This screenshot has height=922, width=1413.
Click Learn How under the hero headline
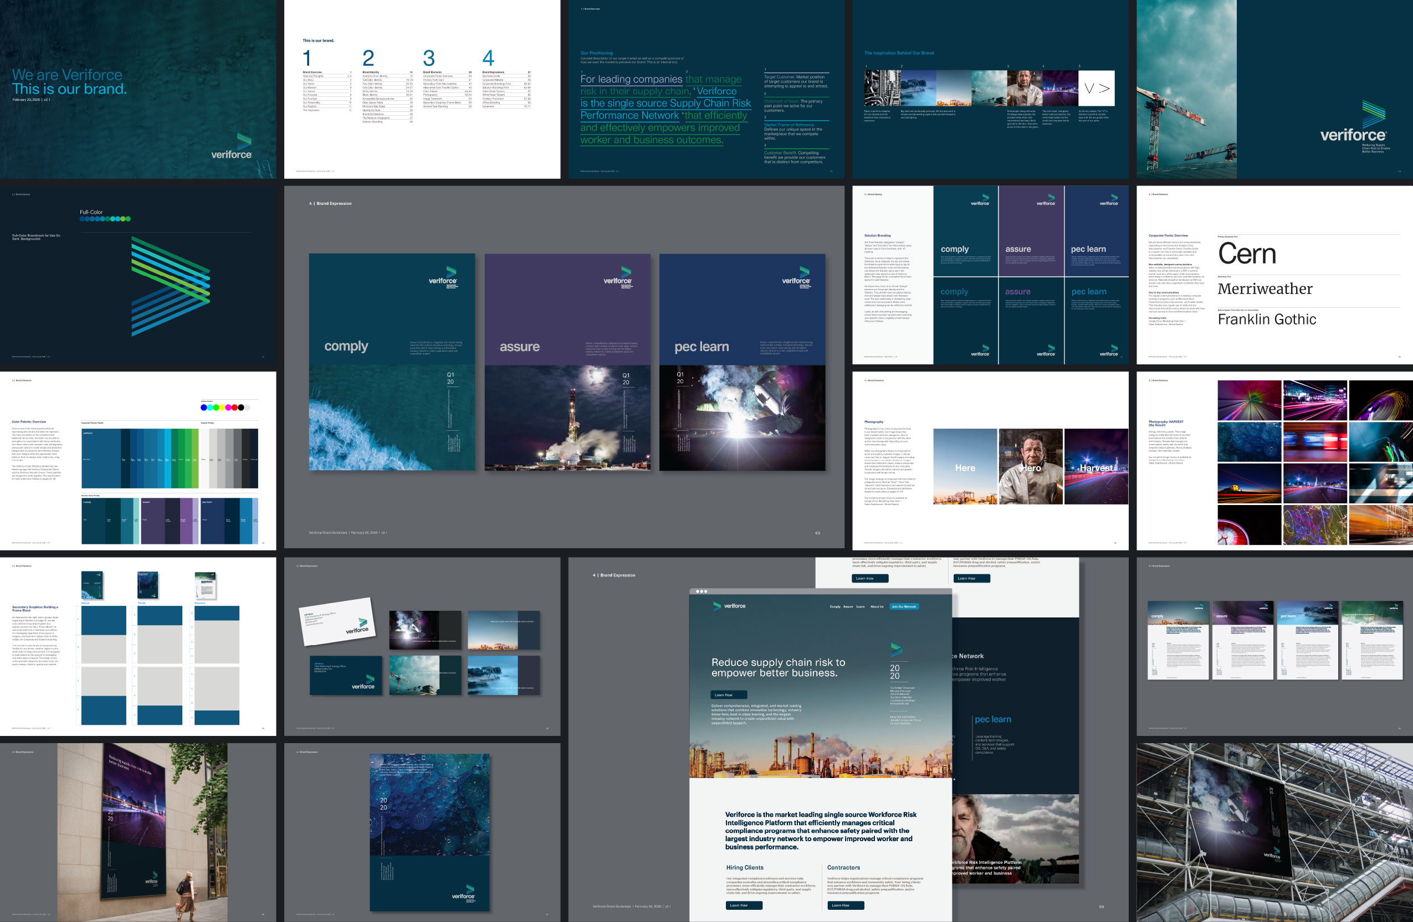tap(728, 695)
